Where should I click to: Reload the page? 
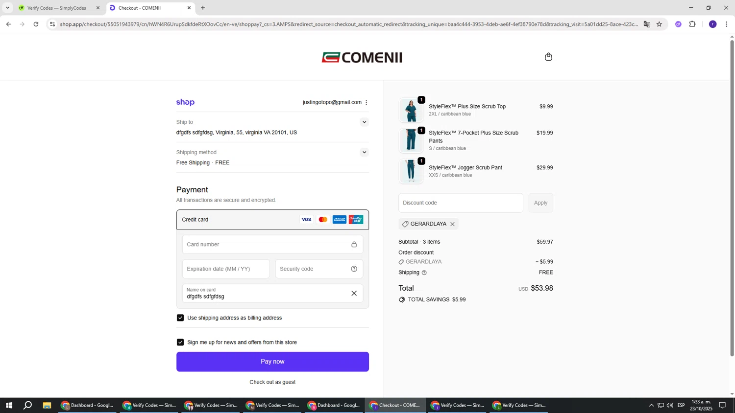point(36,24)
